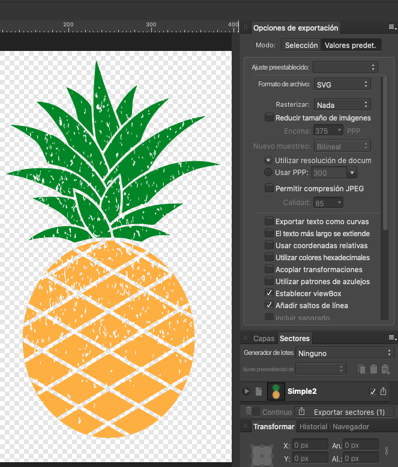Toggle the aspect ratio link in Transformar

pyautogui.click(x=387, y=451)
